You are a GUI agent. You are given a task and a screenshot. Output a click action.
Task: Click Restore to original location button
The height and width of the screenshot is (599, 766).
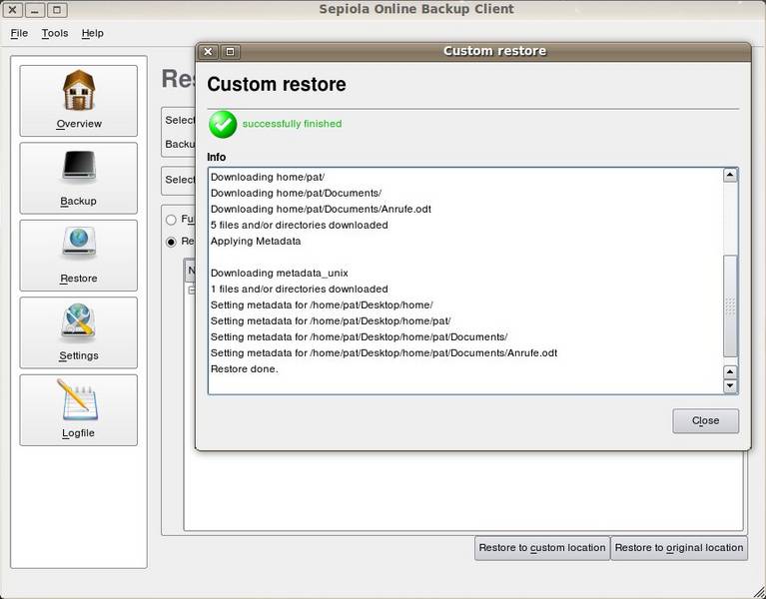[x=679, y=548]
